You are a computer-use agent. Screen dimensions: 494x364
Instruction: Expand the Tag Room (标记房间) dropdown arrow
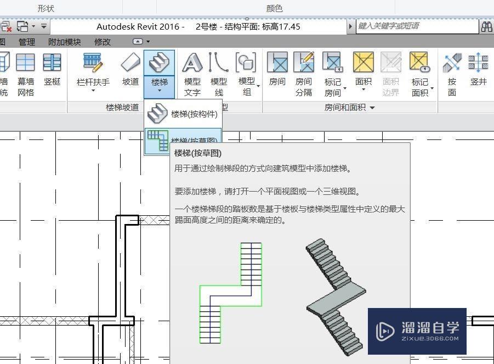(x=345, y=88)
